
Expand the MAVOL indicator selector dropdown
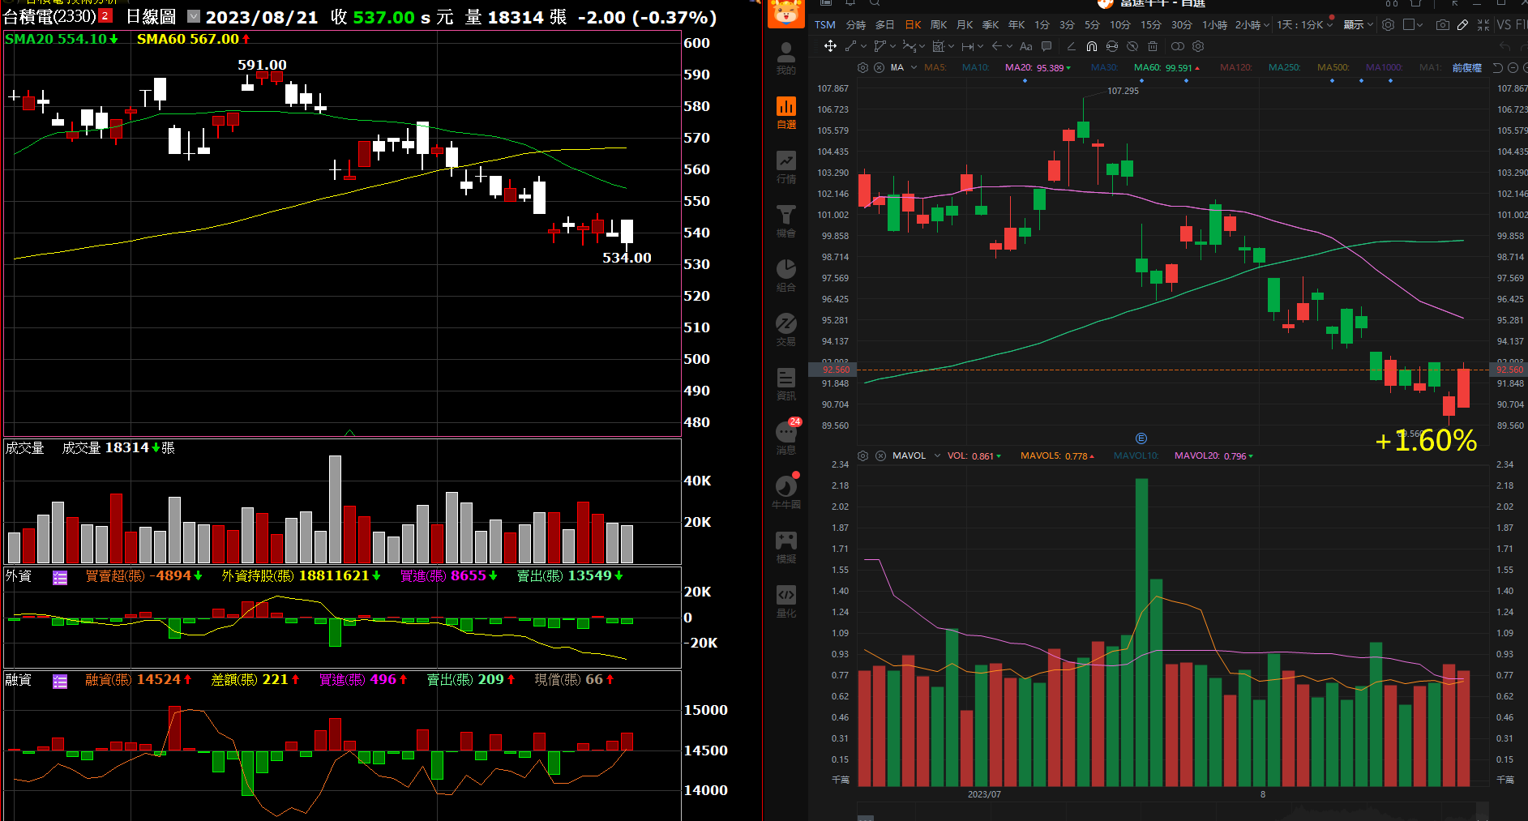(x=937, y=455)
